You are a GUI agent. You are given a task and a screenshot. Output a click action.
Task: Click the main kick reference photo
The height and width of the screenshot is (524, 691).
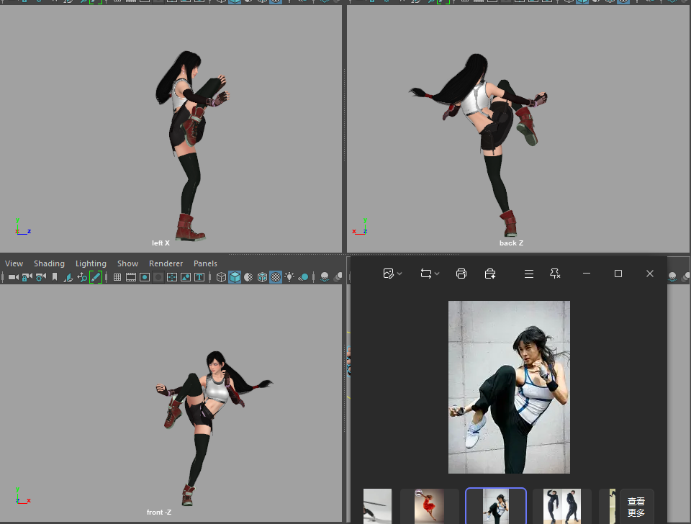pos(509,387)
